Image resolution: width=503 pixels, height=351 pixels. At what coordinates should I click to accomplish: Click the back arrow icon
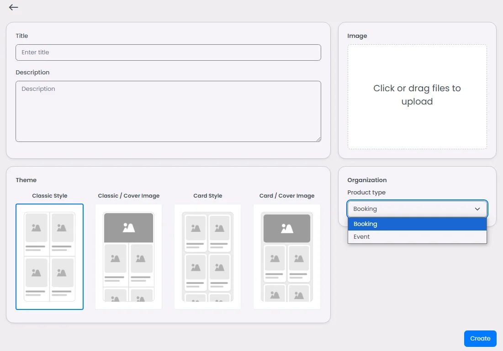coord(13,7)
